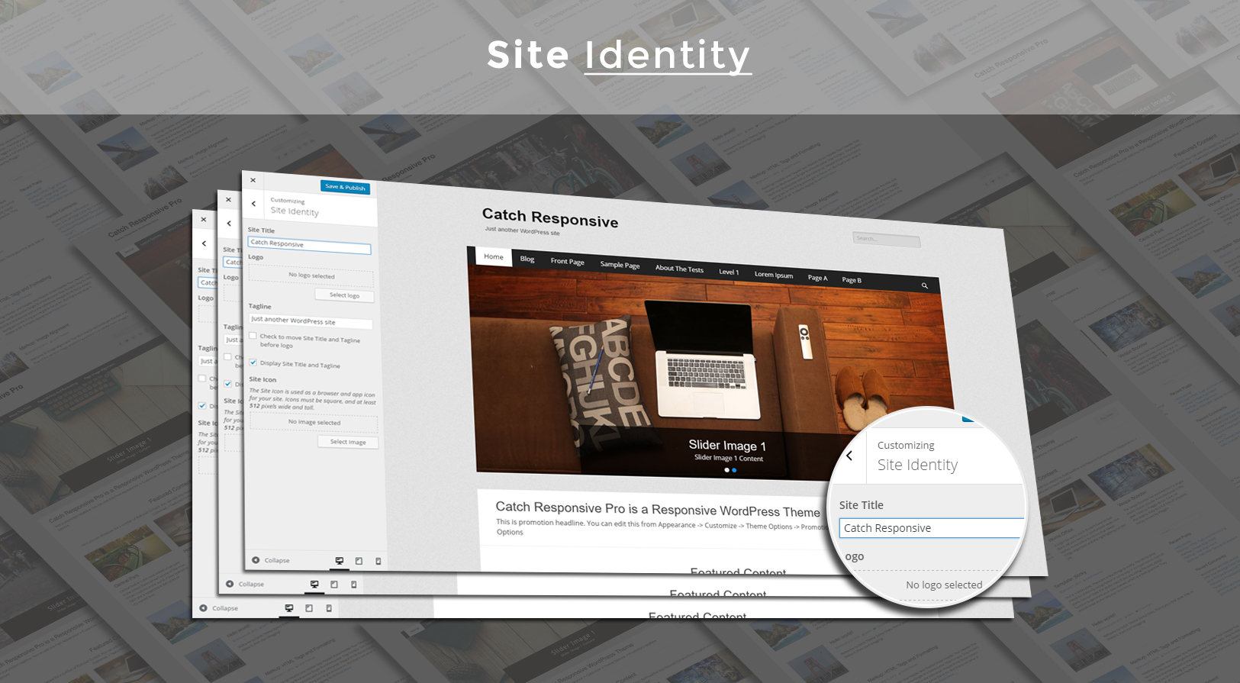
Task: Go to the Sample Page menu item
Action: [x=620, y=265]
